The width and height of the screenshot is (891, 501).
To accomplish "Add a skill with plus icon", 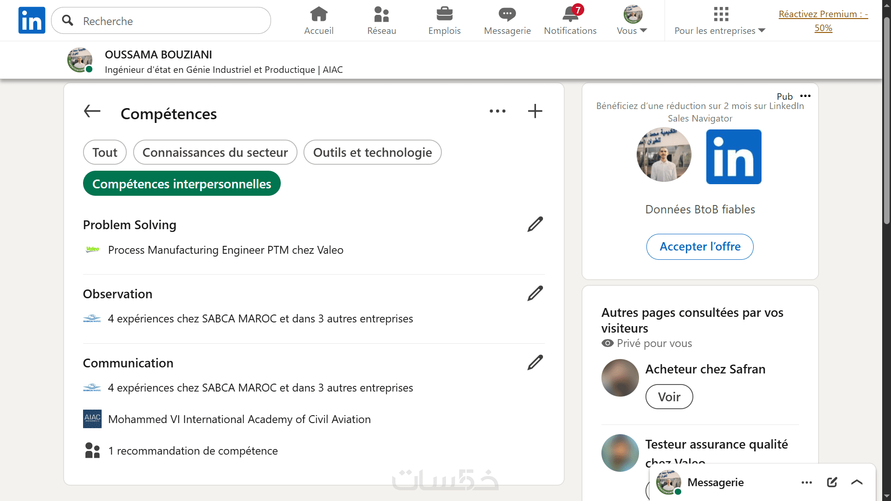I will 535,111.
